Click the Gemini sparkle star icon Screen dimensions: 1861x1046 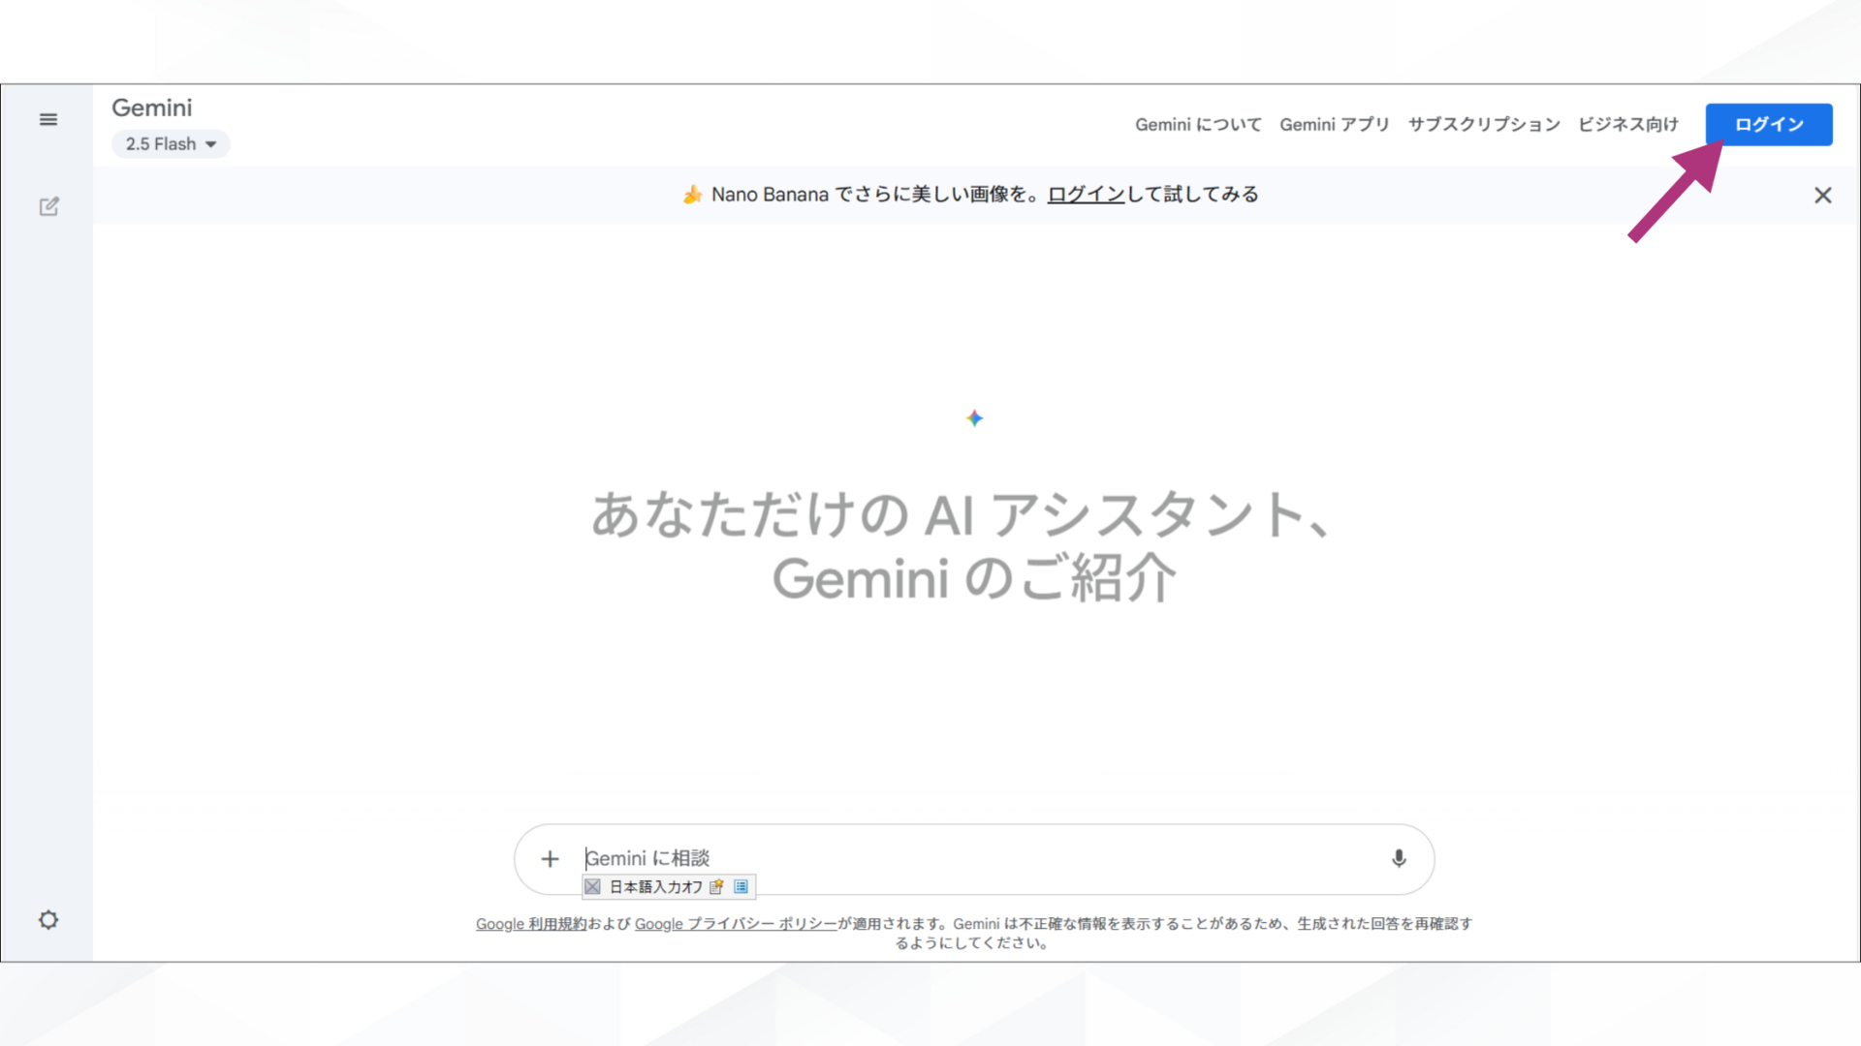click(974, 418)
